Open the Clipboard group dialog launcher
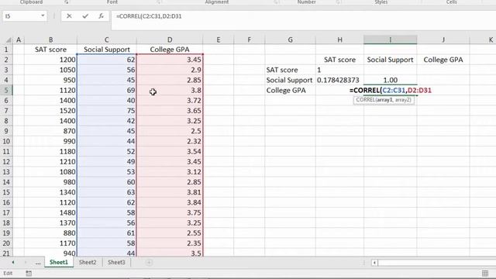496x279 pixels. [66, 2]
